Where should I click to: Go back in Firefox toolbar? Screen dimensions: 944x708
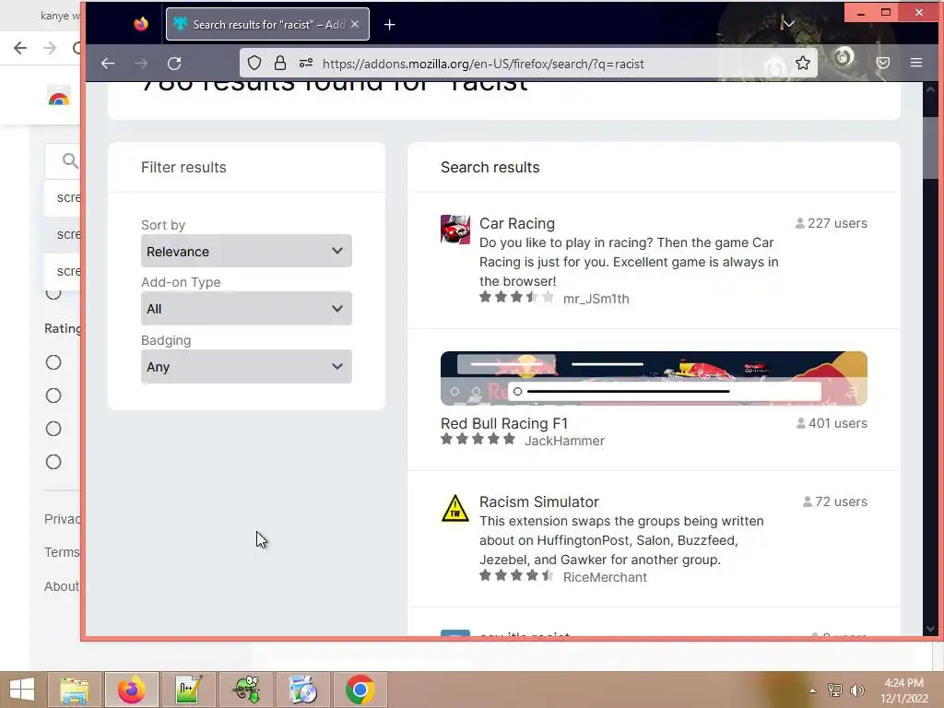click(108, 64)
